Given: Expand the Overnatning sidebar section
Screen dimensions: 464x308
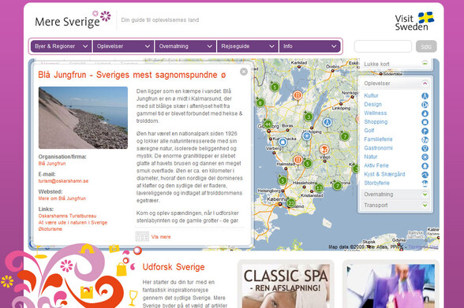Looking at the screenshot, I should click(425, 195).
